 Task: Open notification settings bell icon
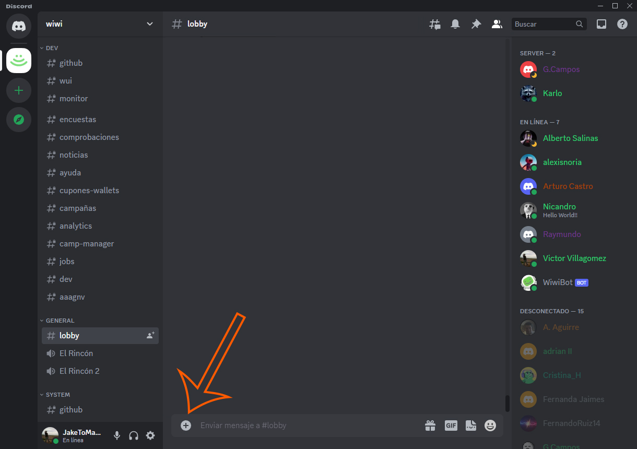(455, 24)
